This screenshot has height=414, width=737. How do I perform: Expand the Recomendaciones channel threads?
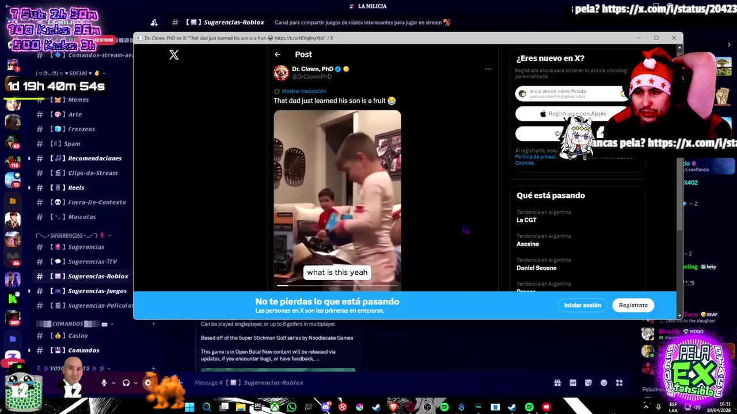pyautogui.click(x=29, y=158)
